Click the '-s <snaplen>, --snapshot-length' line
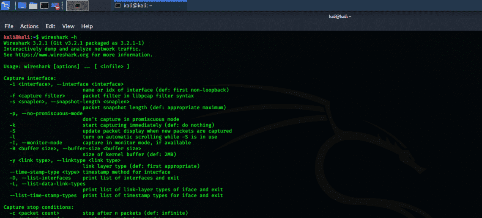 [69, 102]
